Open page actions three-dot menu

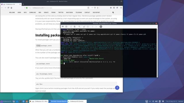click(x=92, y=8)
